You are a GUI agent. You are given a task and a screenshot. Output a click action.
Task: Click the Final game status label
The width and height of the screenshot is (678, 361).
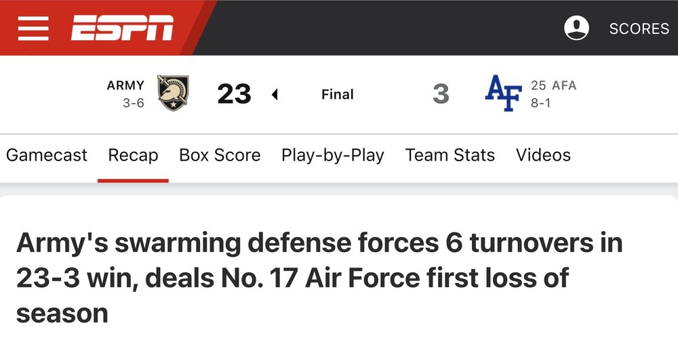pyautogui.click(x=338, y=95)
